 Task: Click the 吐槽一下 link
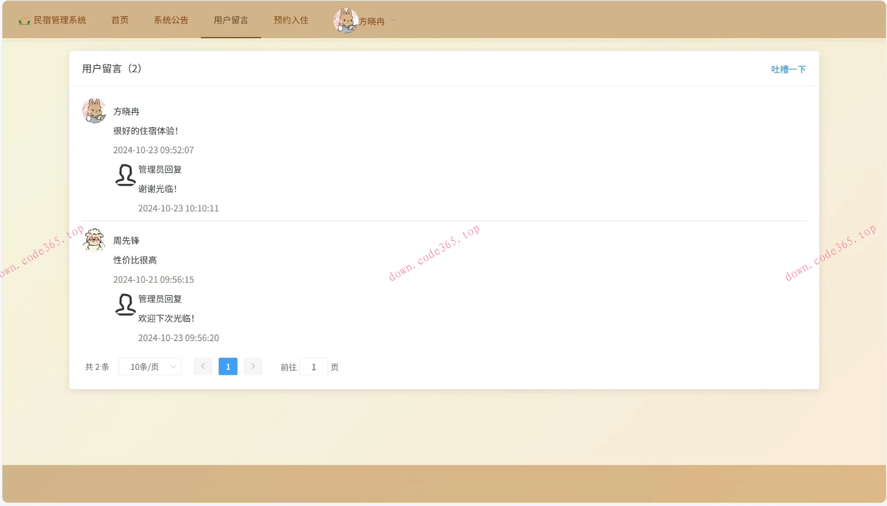788,69
